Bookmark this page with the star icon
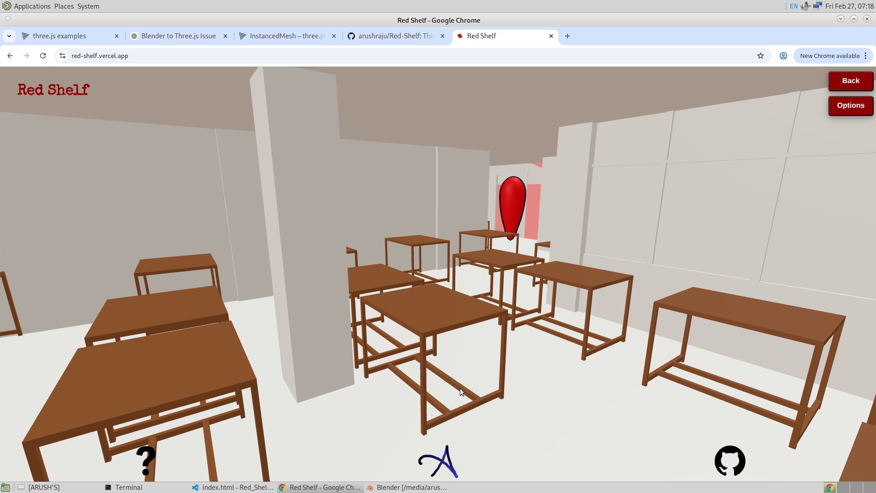The width and height of the screenshot is (876, 493). [760, 56]
